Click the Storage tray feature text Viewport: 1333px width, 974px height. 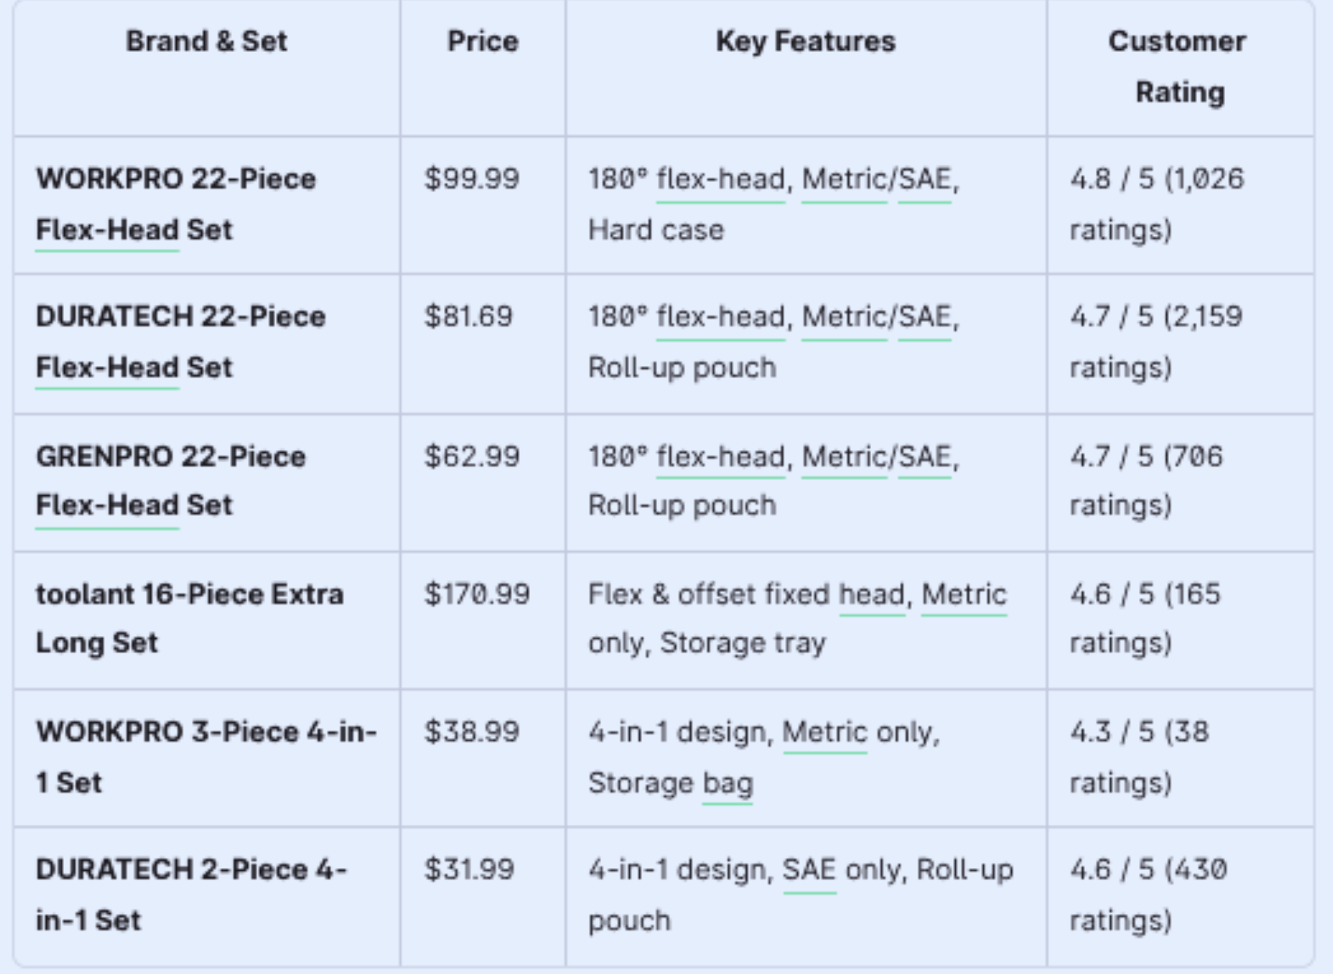pyautogui.click(x=742, y=643)
